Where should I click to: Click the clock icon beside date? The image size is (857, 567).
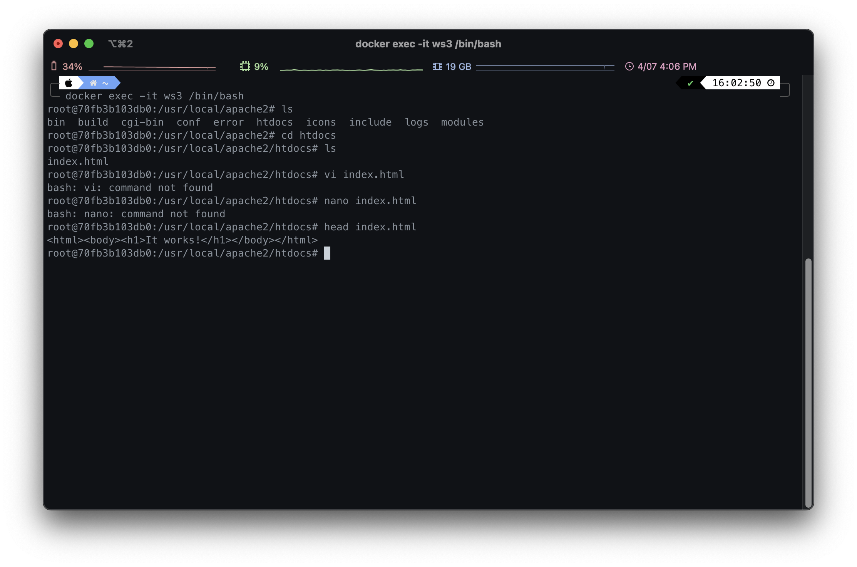point(629,66)
